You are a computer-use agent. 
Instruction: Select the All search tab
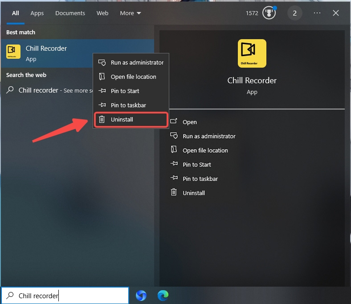pos(16,13)
